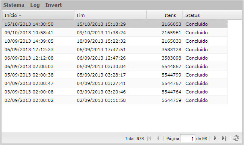
Task: Go to the previous page
Action: click(158, 138)
